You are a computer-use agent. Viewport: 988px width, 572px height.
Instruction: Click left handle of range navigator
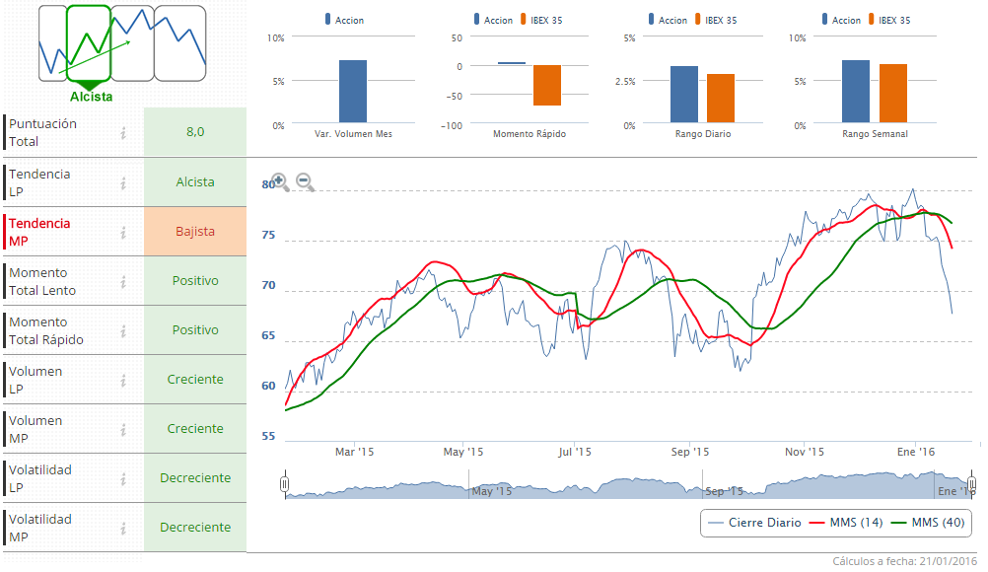click(x=285, y=484)
